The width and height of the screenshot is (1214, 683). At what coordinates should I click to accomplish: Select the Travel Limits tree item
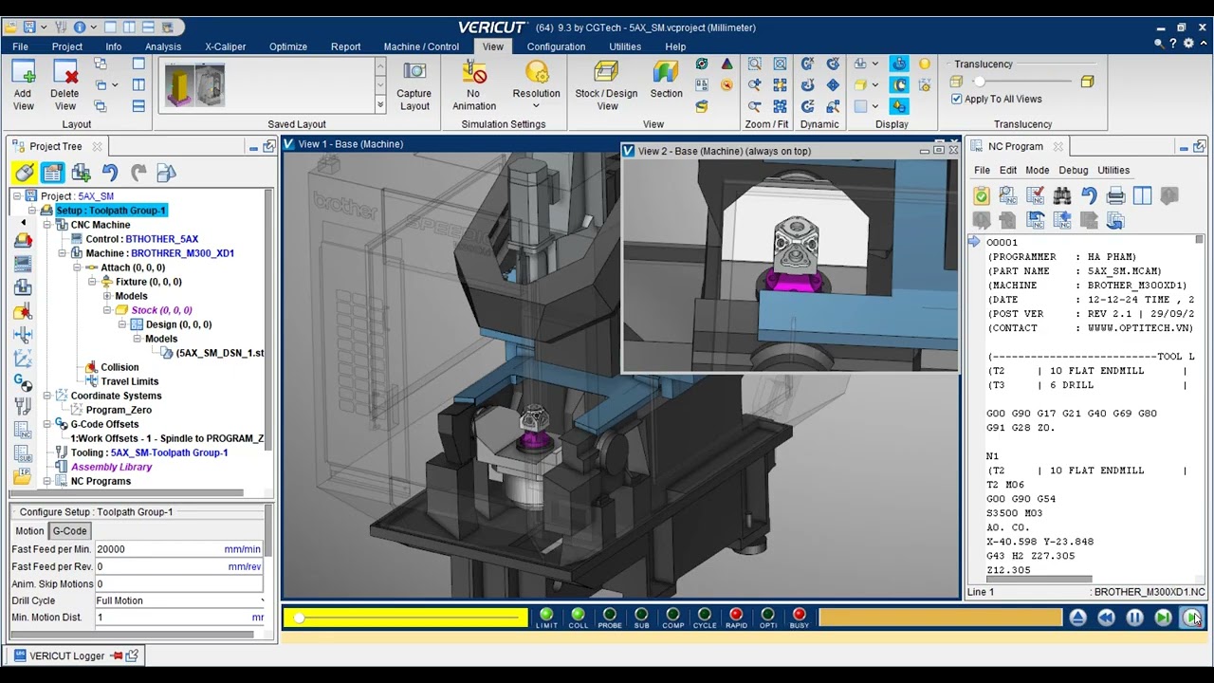(130, 381)
